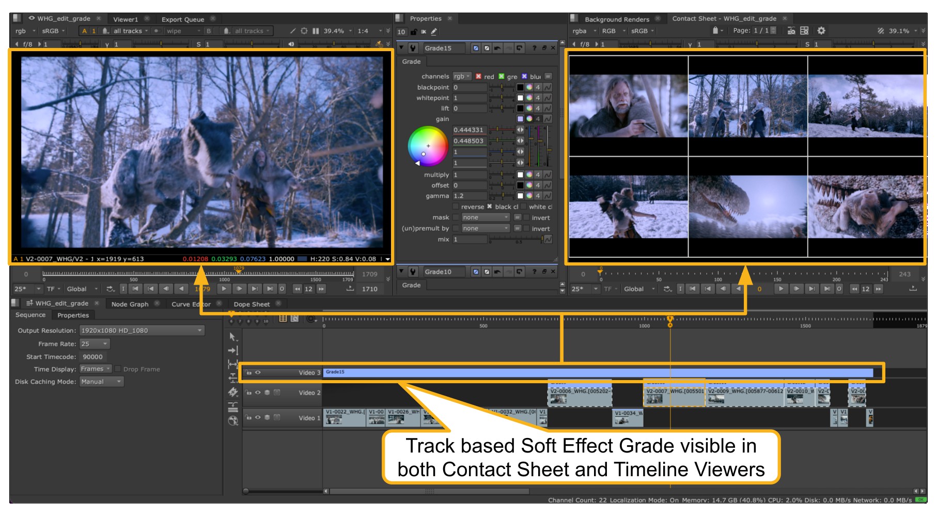Select the arrow selection tool in timeline
The width and height of the screenshot is (937, 516).
coord(233,337)
